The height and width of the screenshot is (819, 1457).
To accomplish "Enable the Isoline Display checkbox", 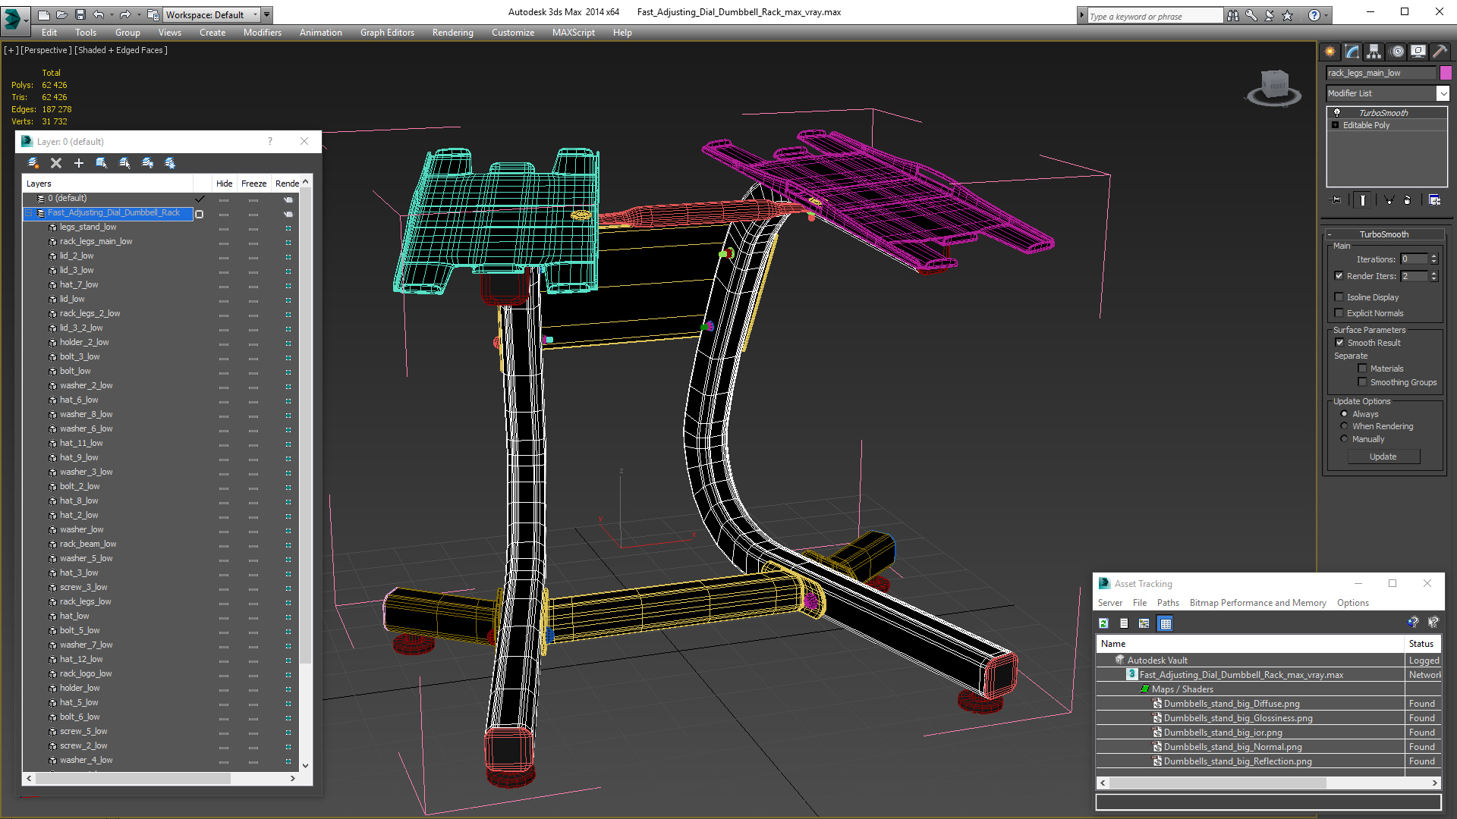I will (x=1339, y=297).
